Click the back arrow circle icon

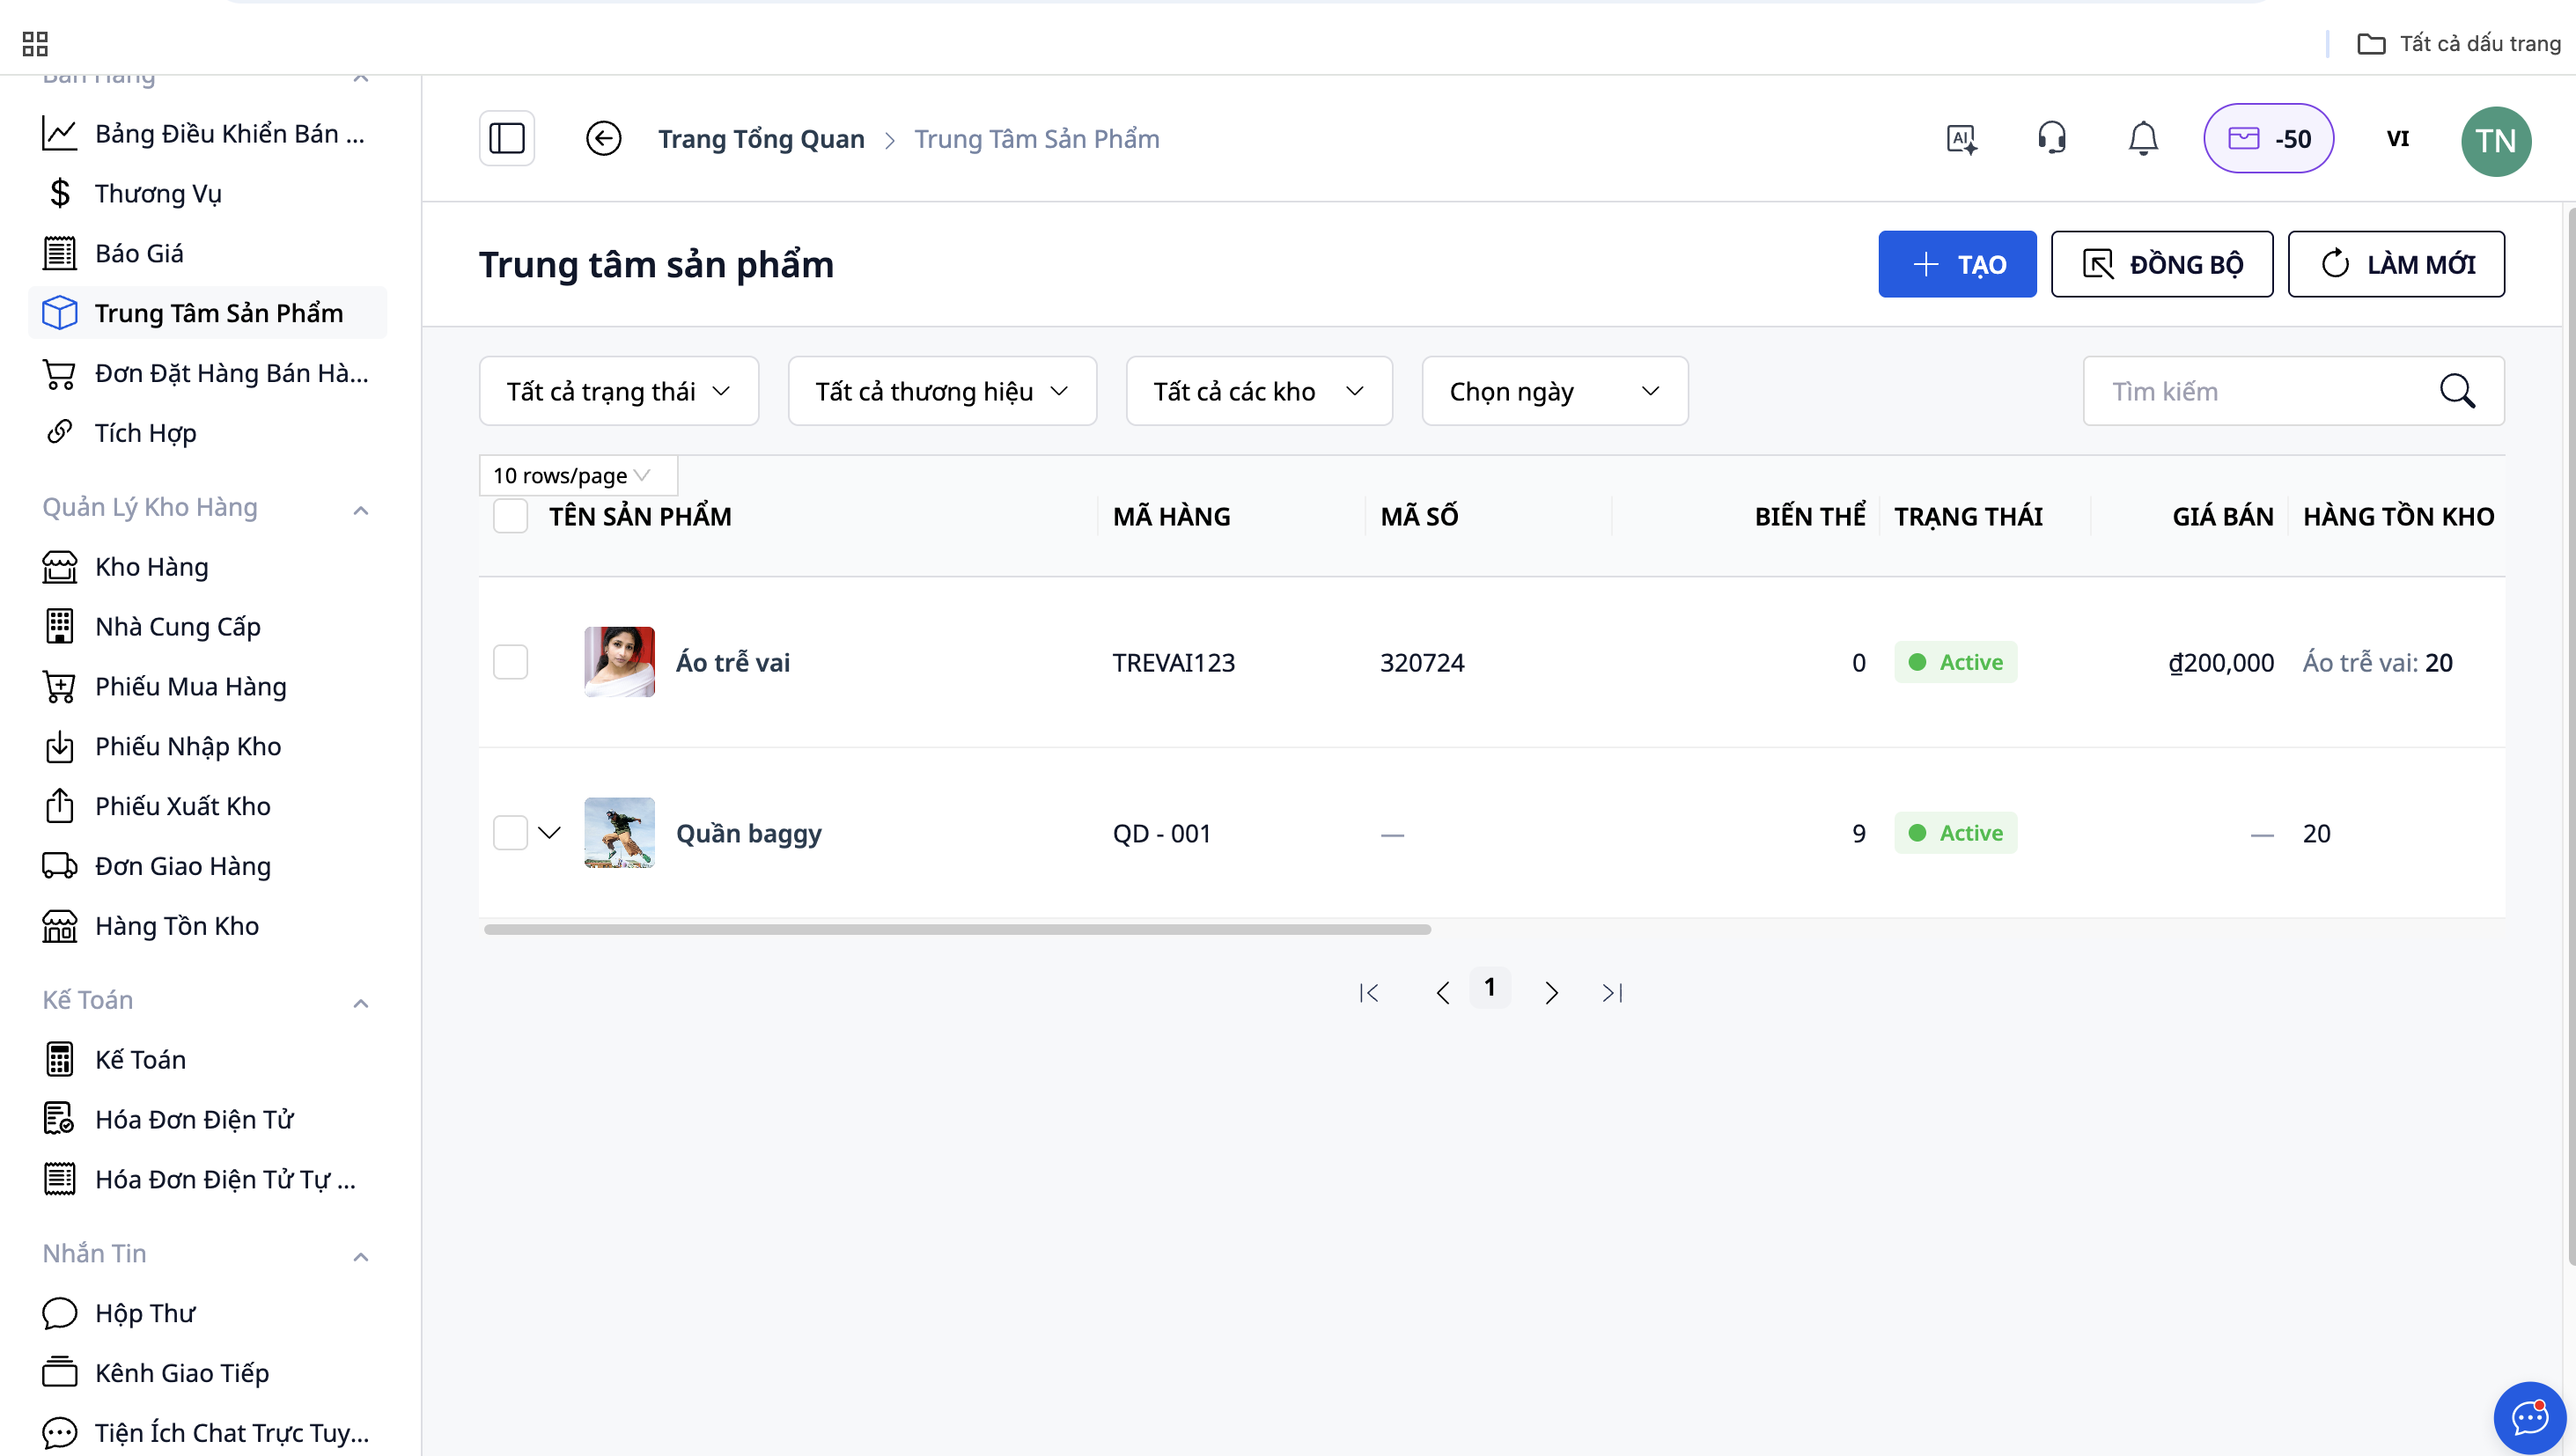(x=603, y=138)
